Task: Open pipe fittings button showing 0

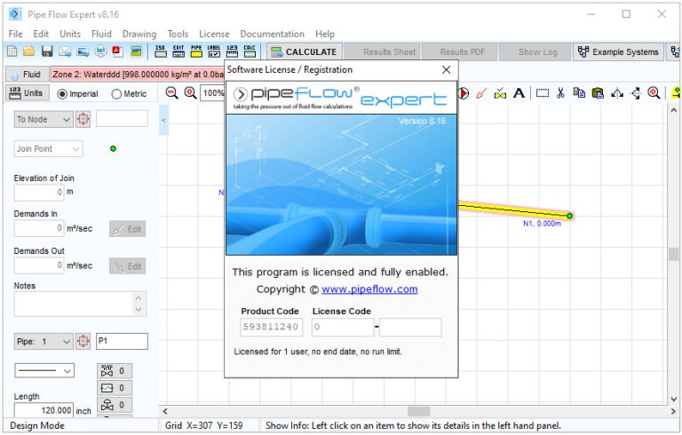Action: (x=115, y=371)
